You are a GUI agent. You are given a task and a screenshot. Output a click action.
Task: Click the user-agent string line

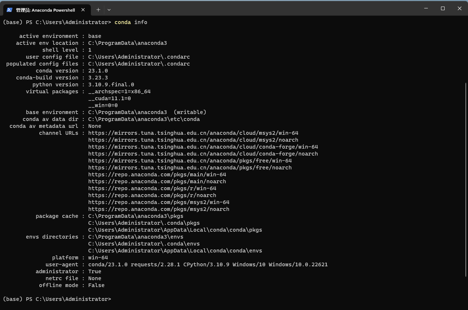[208, 264]
